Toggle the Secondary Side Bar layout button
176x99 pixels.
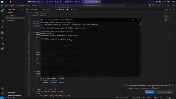[156, 5]
